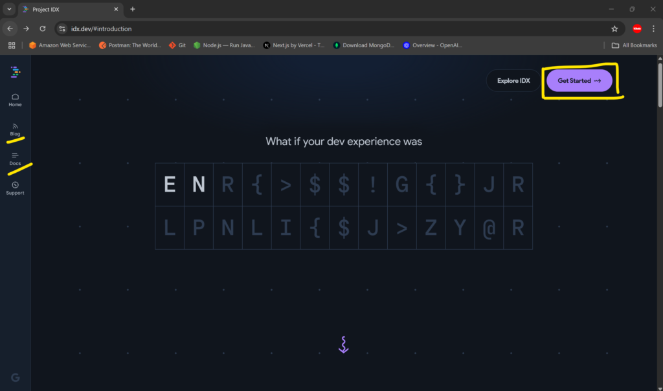
Task: Open the Node.js bookmark
Action: point(224,45)
